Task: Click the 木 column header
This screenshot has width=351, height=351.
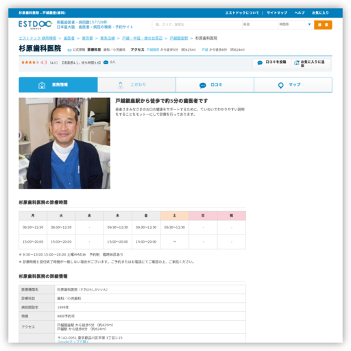Action: (118, 215)
